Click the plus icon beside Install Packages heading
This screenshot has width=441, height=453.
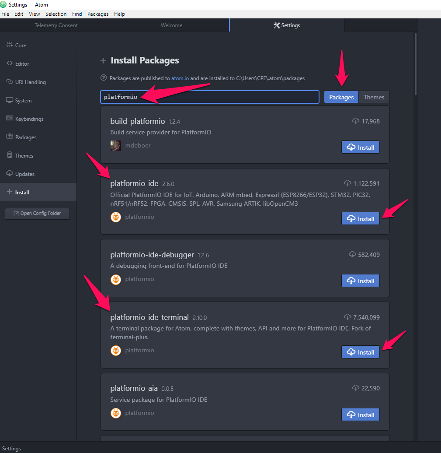pyautogui.click(x=103, y=61)
